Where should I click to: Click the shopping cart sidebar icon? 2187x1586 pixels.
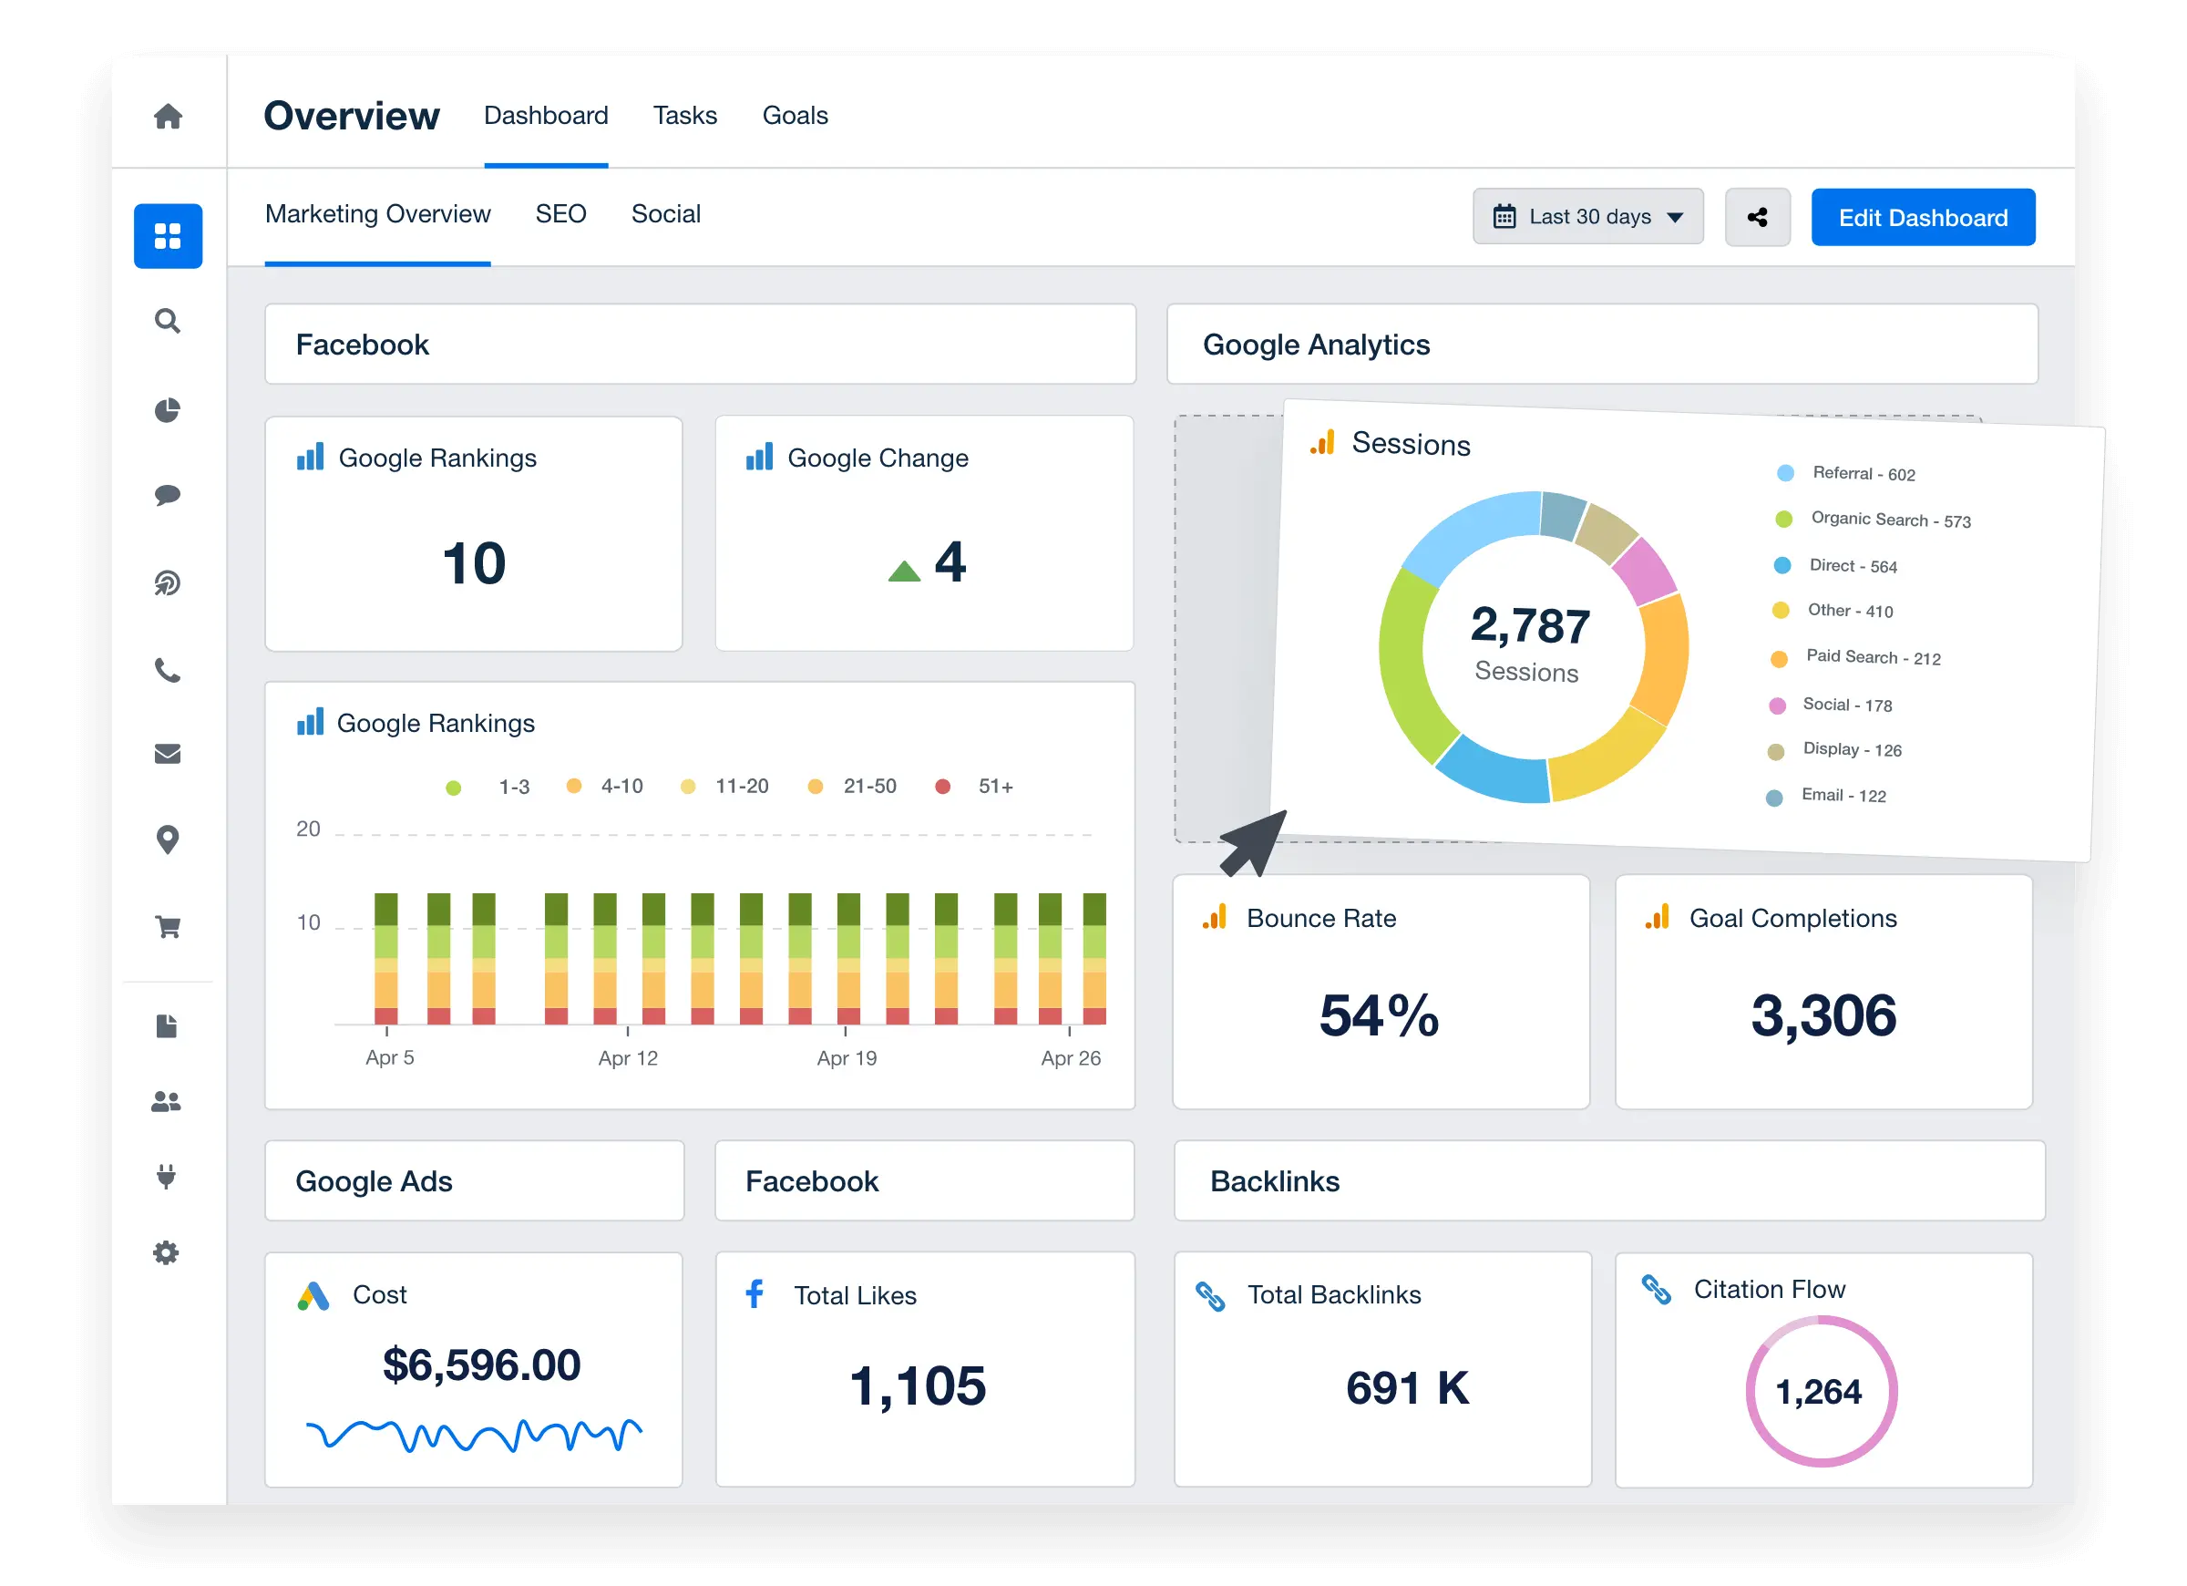168,927
